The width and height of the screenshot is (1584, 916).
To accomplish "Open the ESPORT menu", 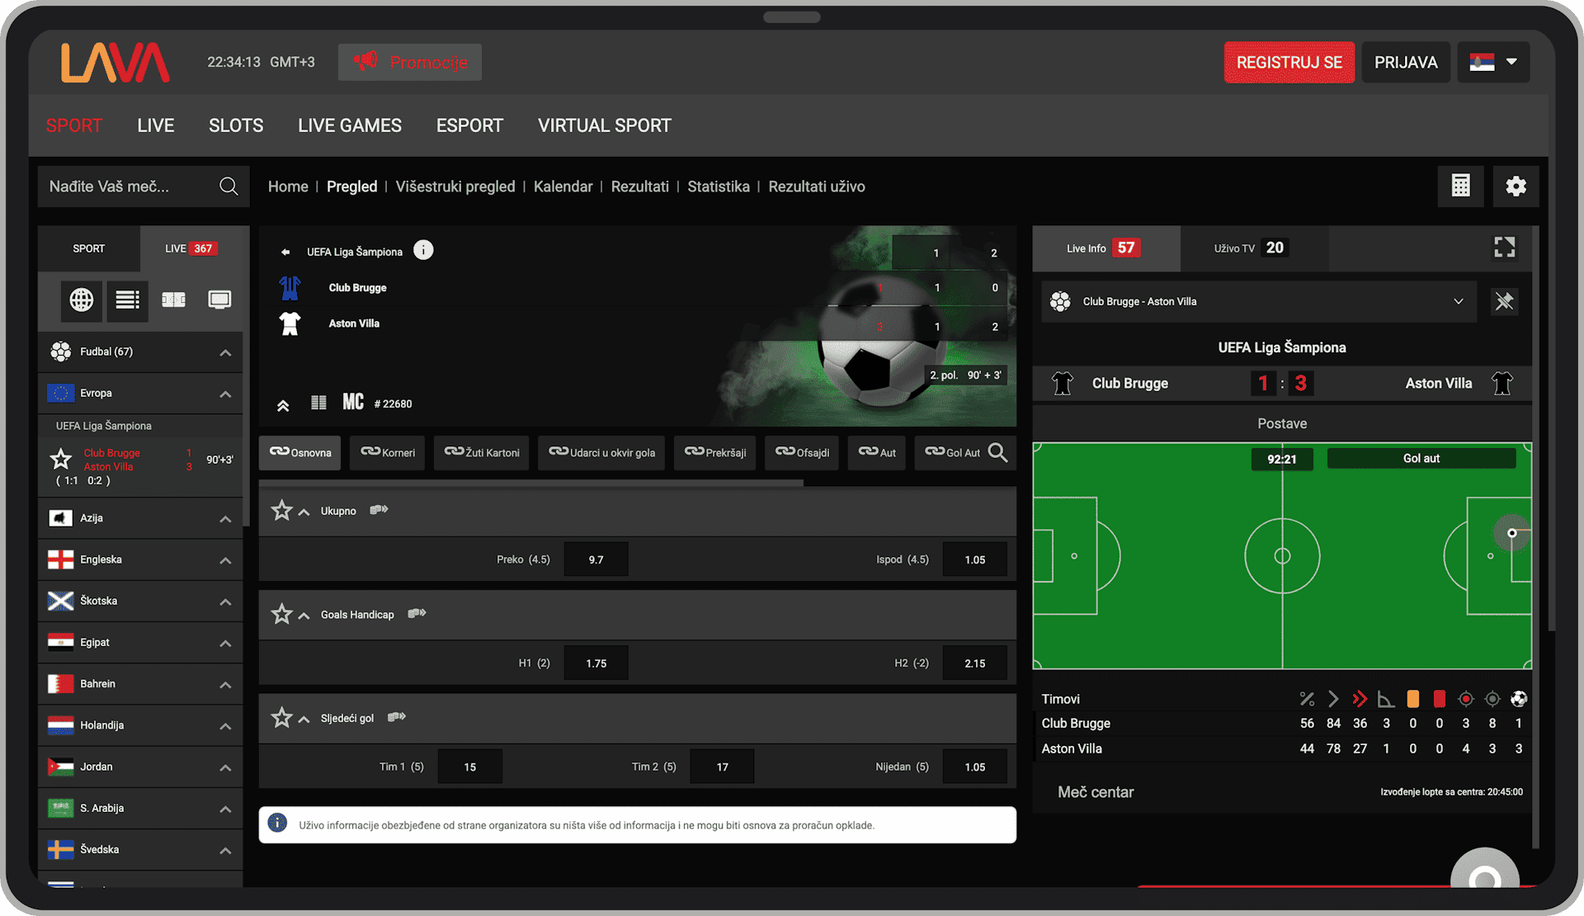I will [x=469, y=125].
